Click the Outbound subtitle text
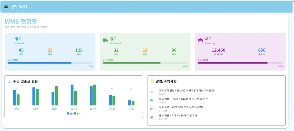Screen dimensions: 294x131 pos(115,43)
